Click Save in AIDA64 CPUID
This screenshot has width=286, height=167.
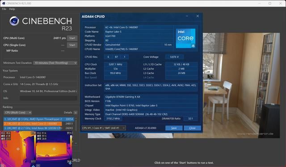tap(174, 128)
